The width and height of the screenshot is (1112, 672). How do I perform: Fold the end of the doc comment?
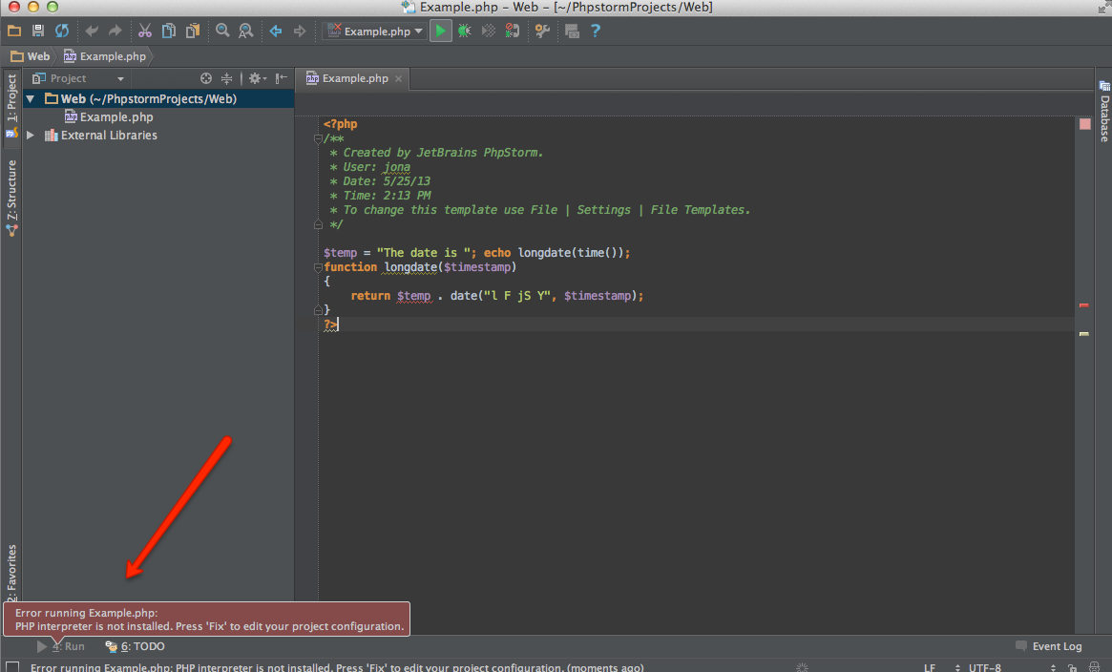(x=318, y=224)
